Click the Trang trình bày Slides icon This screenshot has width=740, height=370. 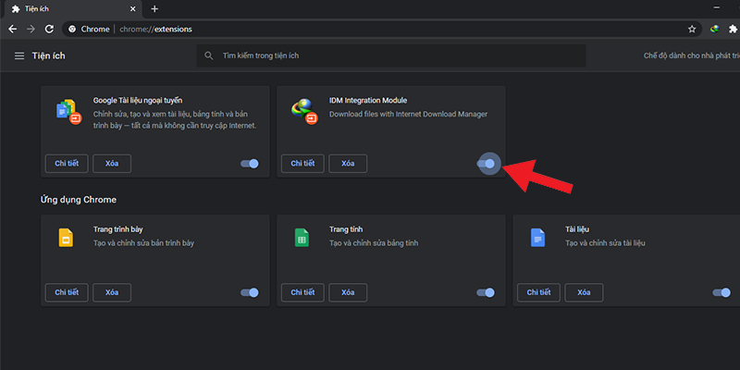(x=66, y=238)
